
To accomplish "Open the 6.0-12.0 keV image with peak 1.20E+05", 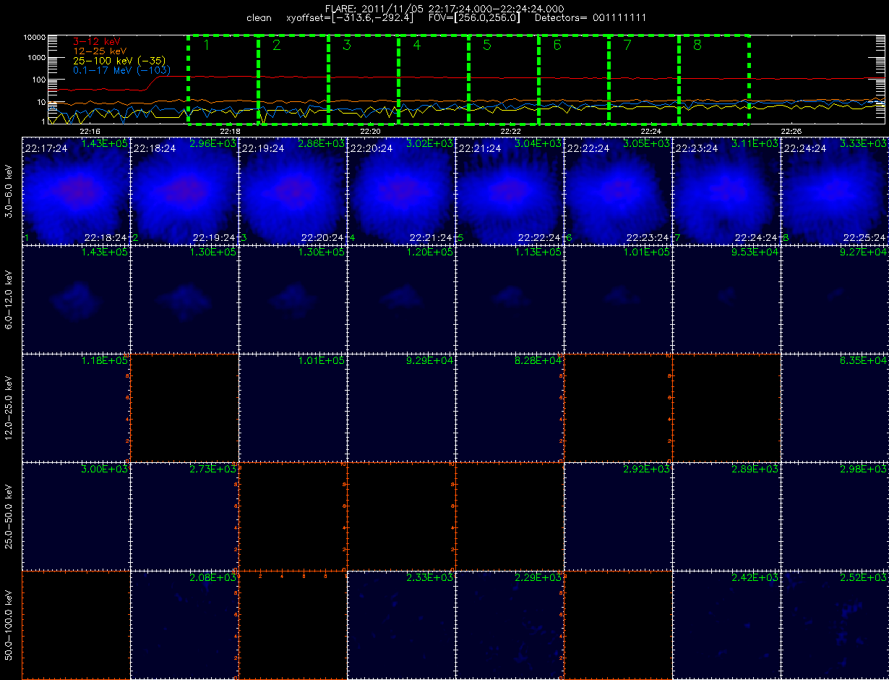I will pyautogui.click(x=401, y=299).
